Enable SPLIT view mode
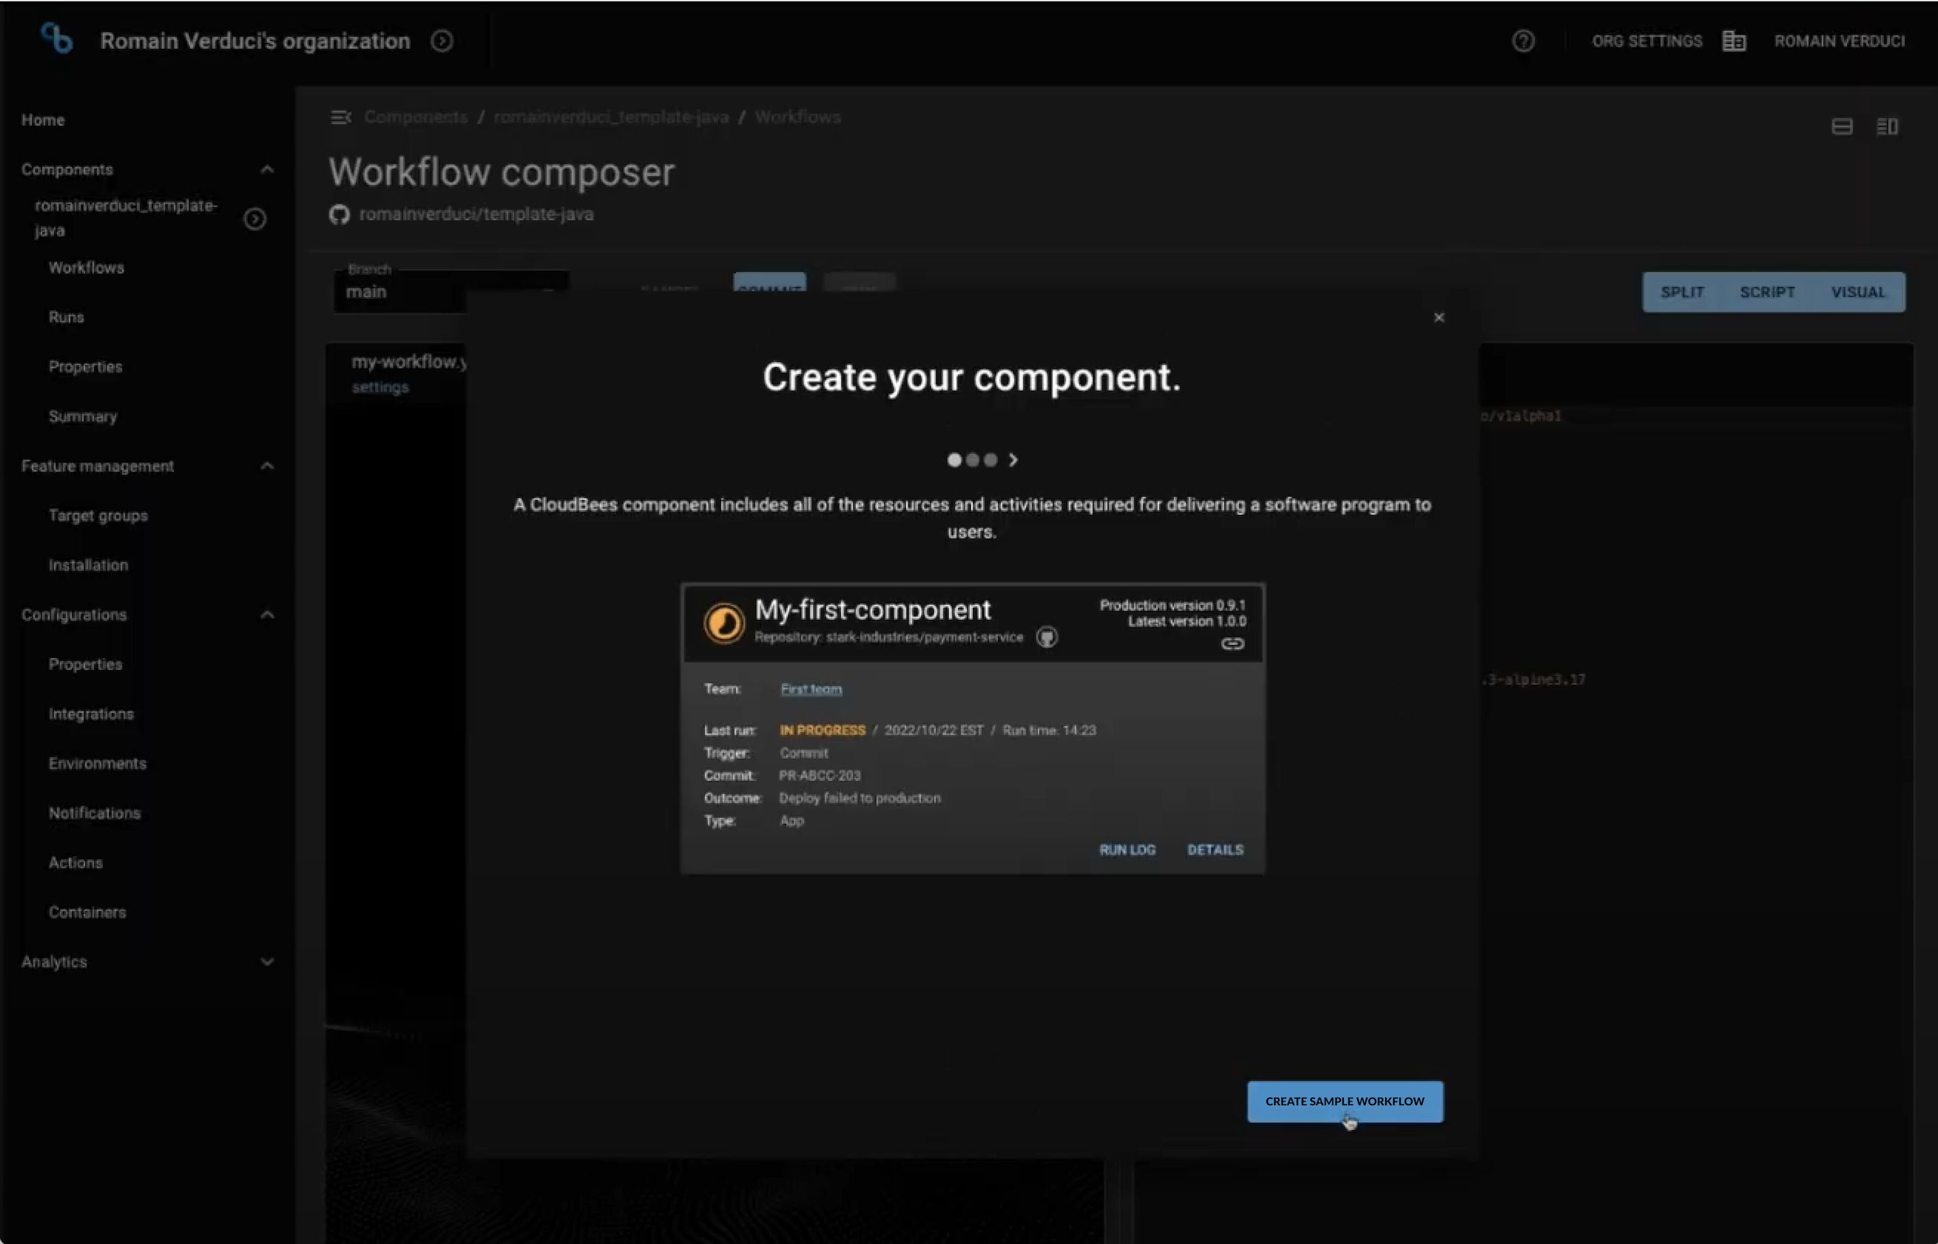 (x=1683, y=291)
